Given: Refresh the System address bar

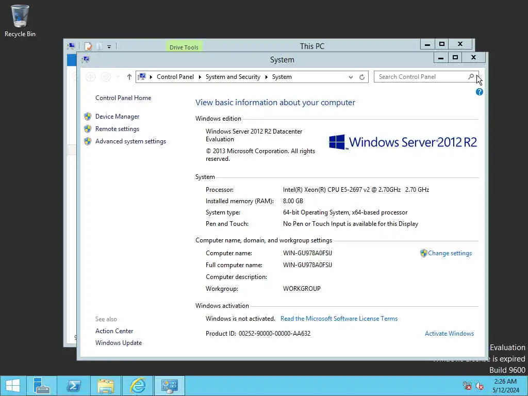Looking at the screenshot, I should pos(362,77).
